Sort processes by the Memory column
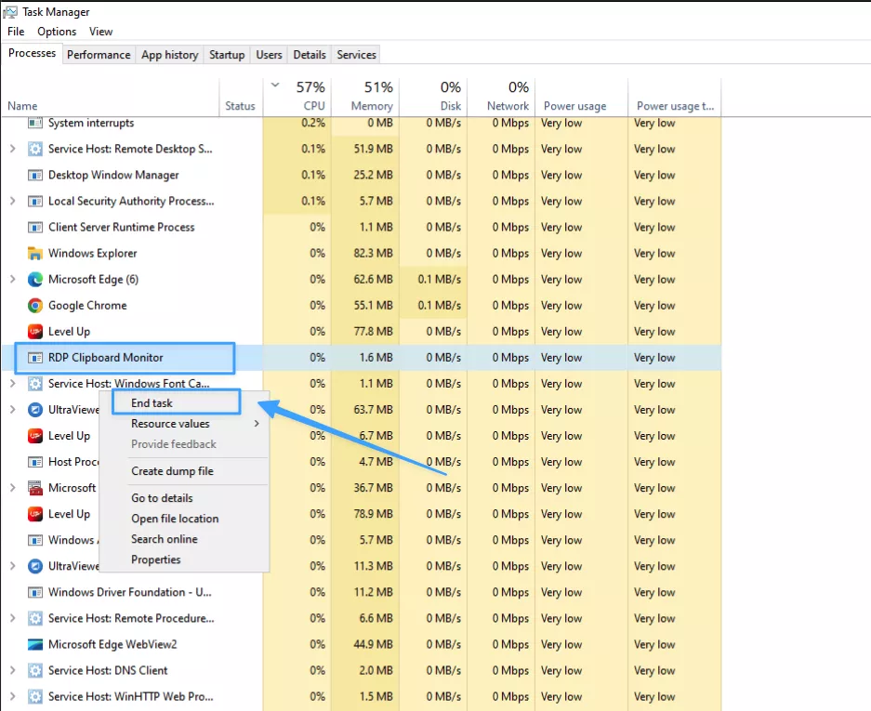The height and width of the screenshot is (711, 871). [x=370, y=97]
